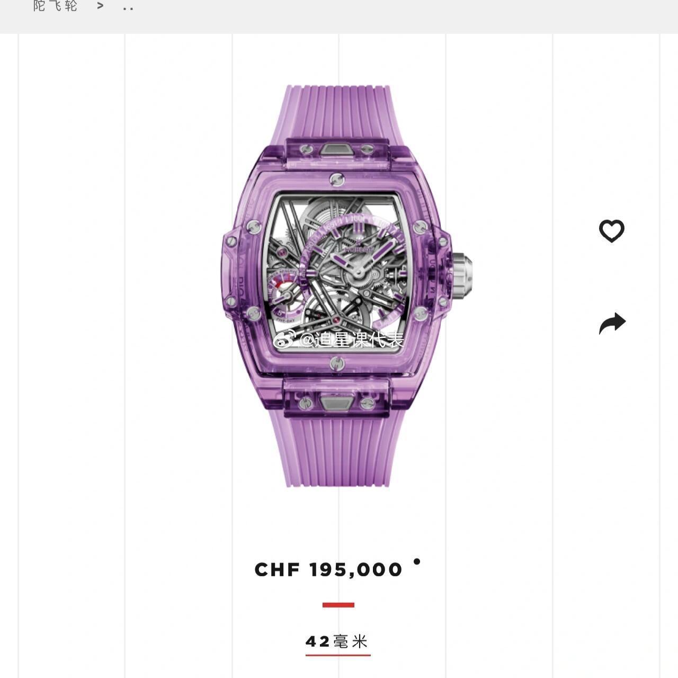Click the share arrow icon
This screenshot has width=678, height=678.
pyautogui.click(x=612, y=323)
